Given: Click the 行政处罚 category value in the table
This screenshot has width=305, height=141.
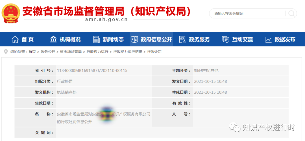Looking at the screenshot, I should coord(65,81).
